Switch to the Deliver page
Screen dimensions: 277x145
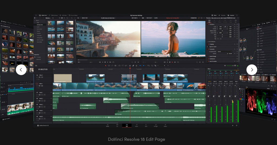click(165, 125)
